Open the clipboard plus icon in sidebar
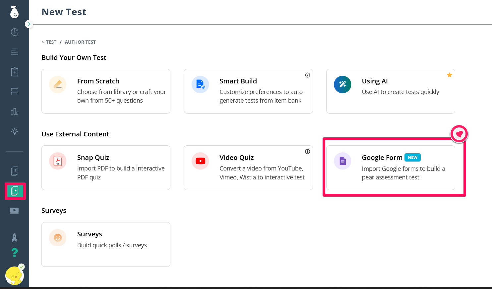The width and height of the screenshot is (492, 289). coord(15,72)
